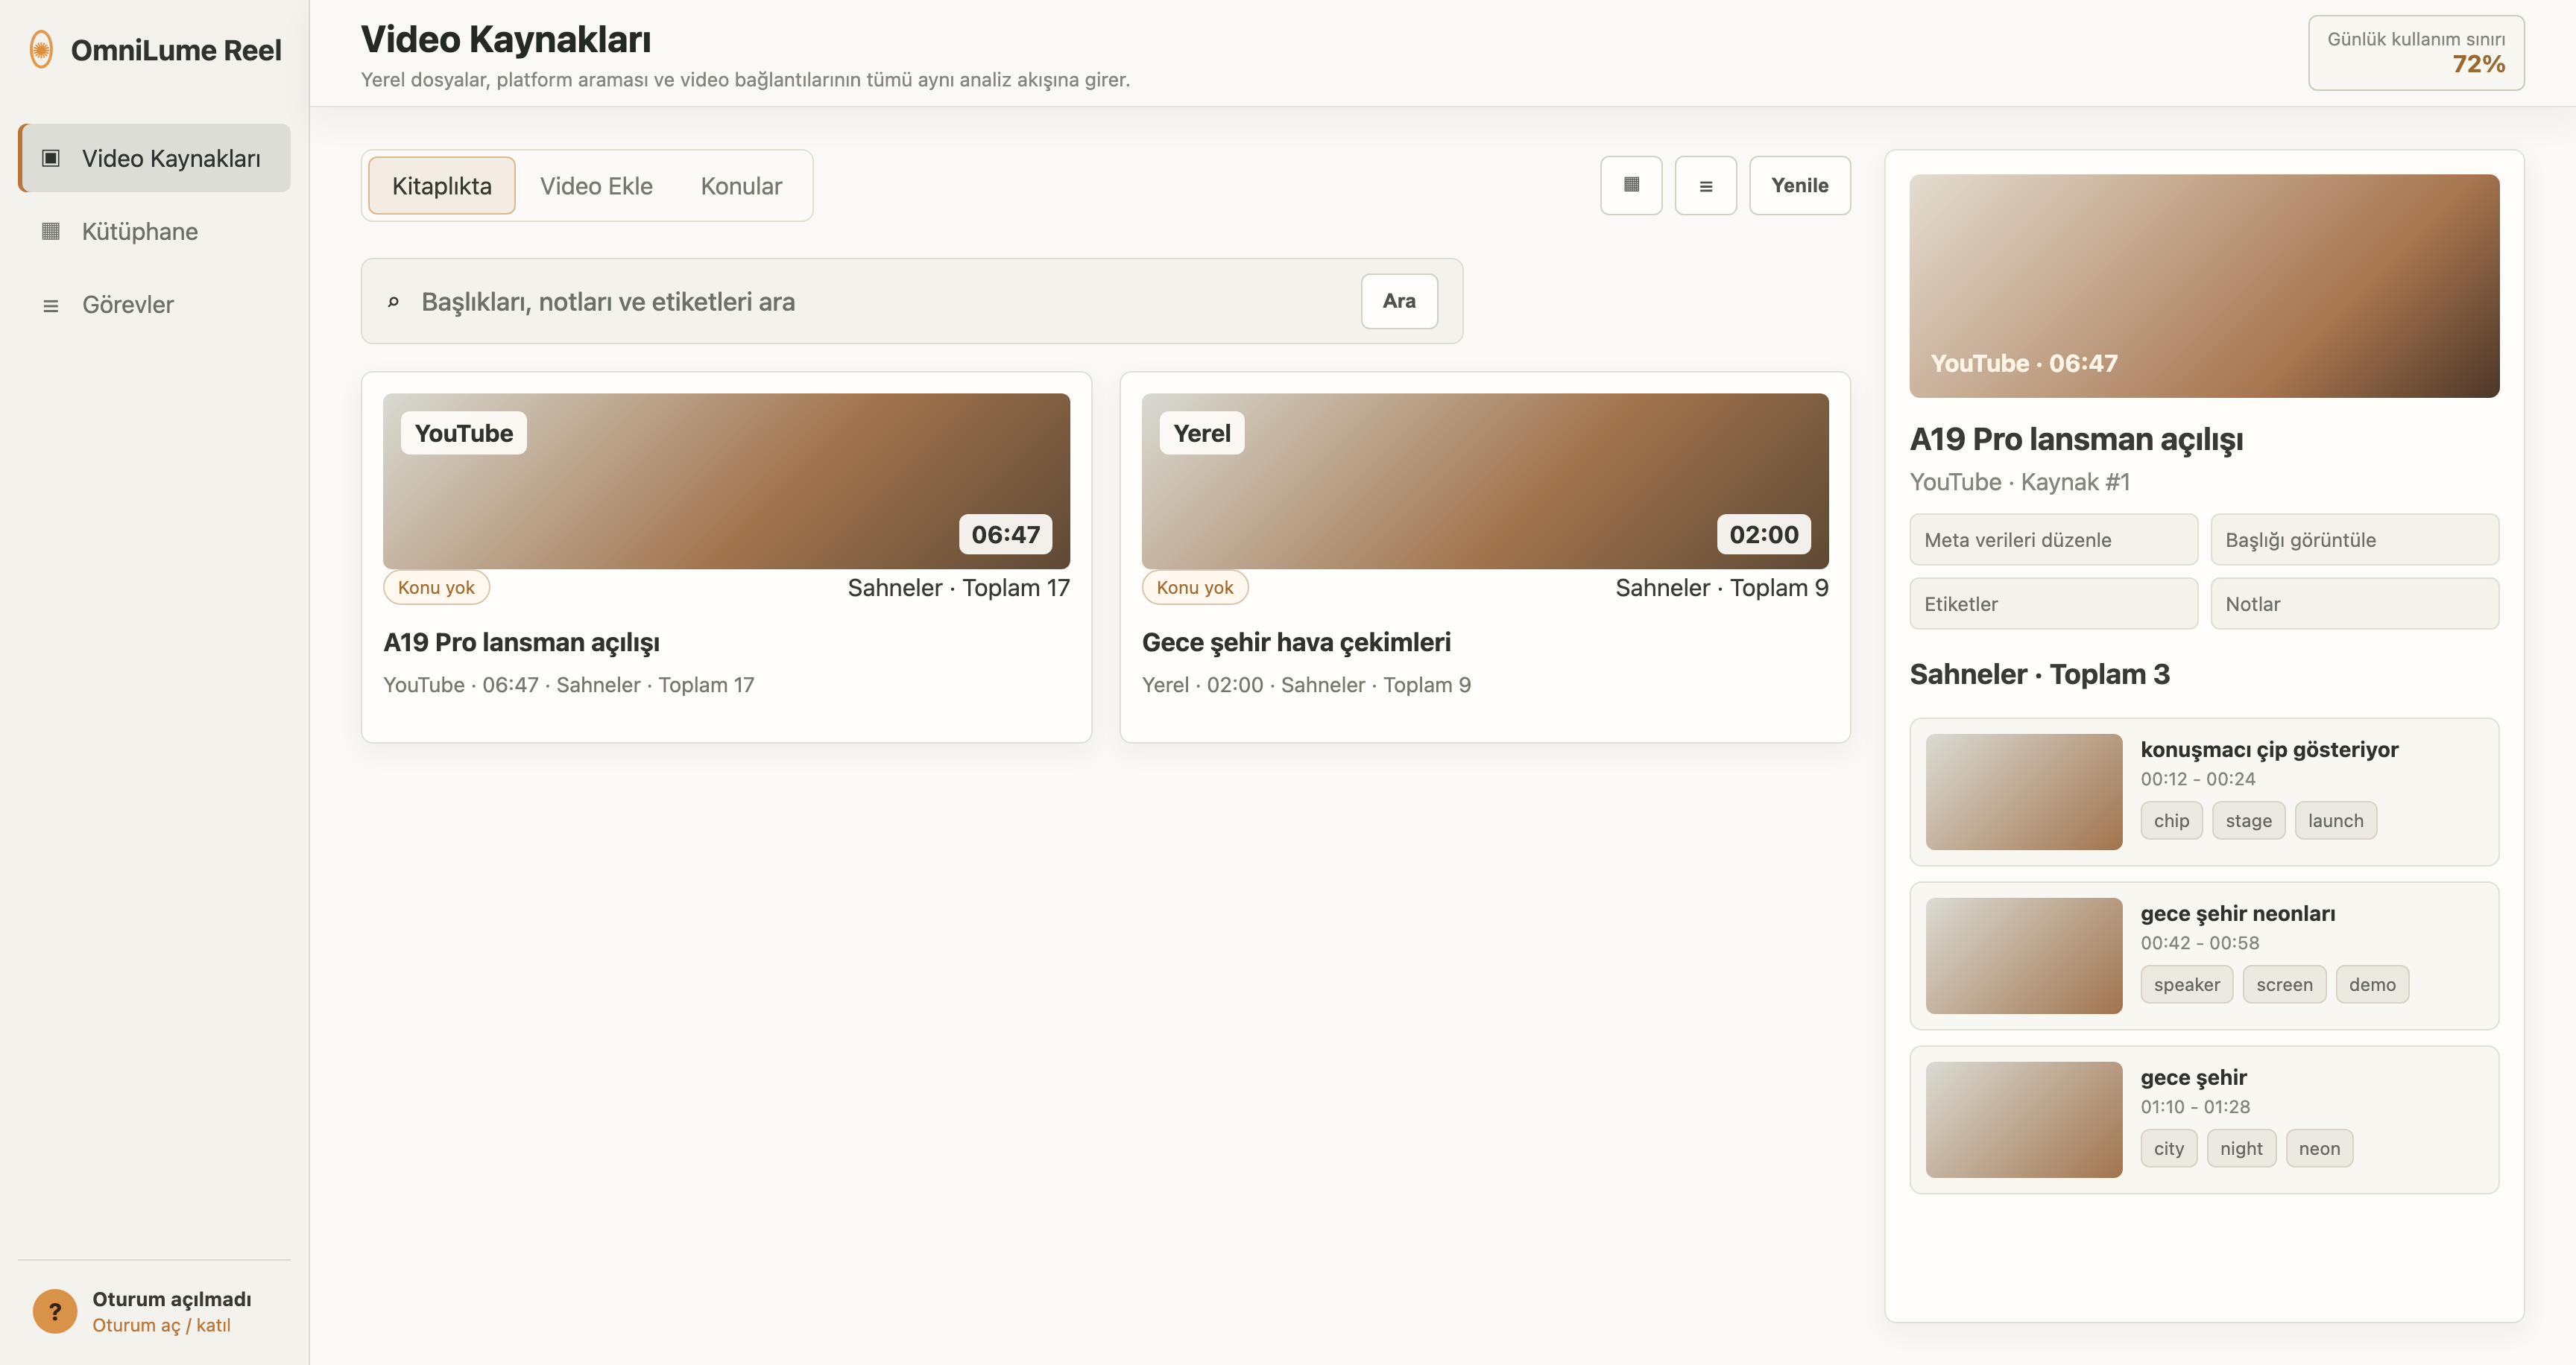2576x1365 pixels.
Task: Open the gece şehir 01:10 scene thumbnail
Action: (x=2024, y=1119)
